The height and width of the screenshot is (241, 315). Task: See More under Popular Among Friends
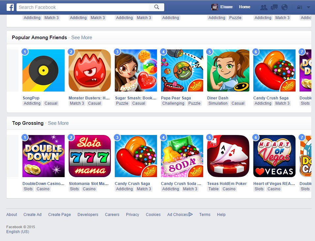pos(81,38)
